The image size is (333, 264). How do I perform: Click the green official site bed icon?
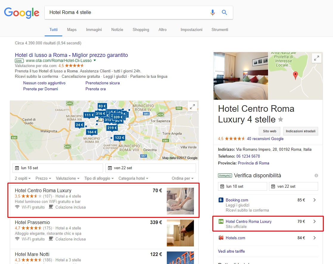click(221, 221)
